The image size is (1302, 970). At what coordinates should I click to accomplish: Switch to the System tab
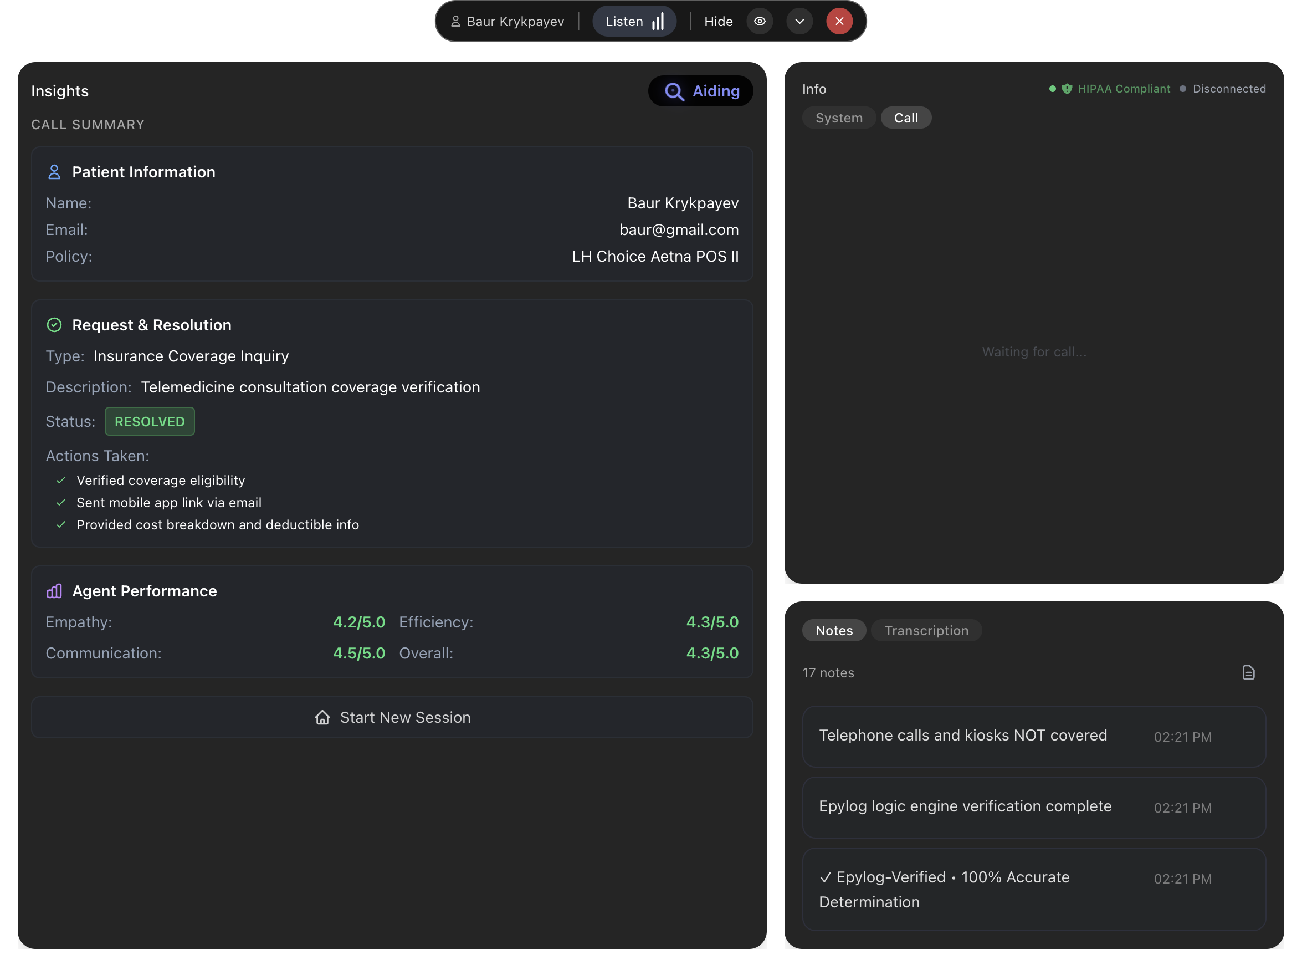point(838,118)
